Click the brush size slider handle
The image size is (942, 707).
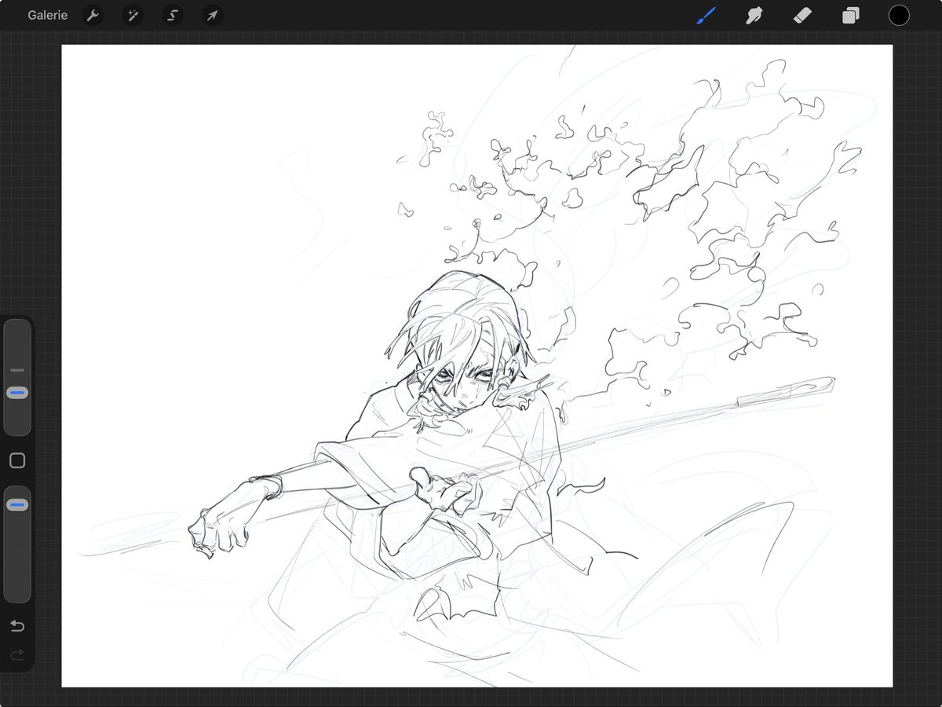(x=17, y=392)
